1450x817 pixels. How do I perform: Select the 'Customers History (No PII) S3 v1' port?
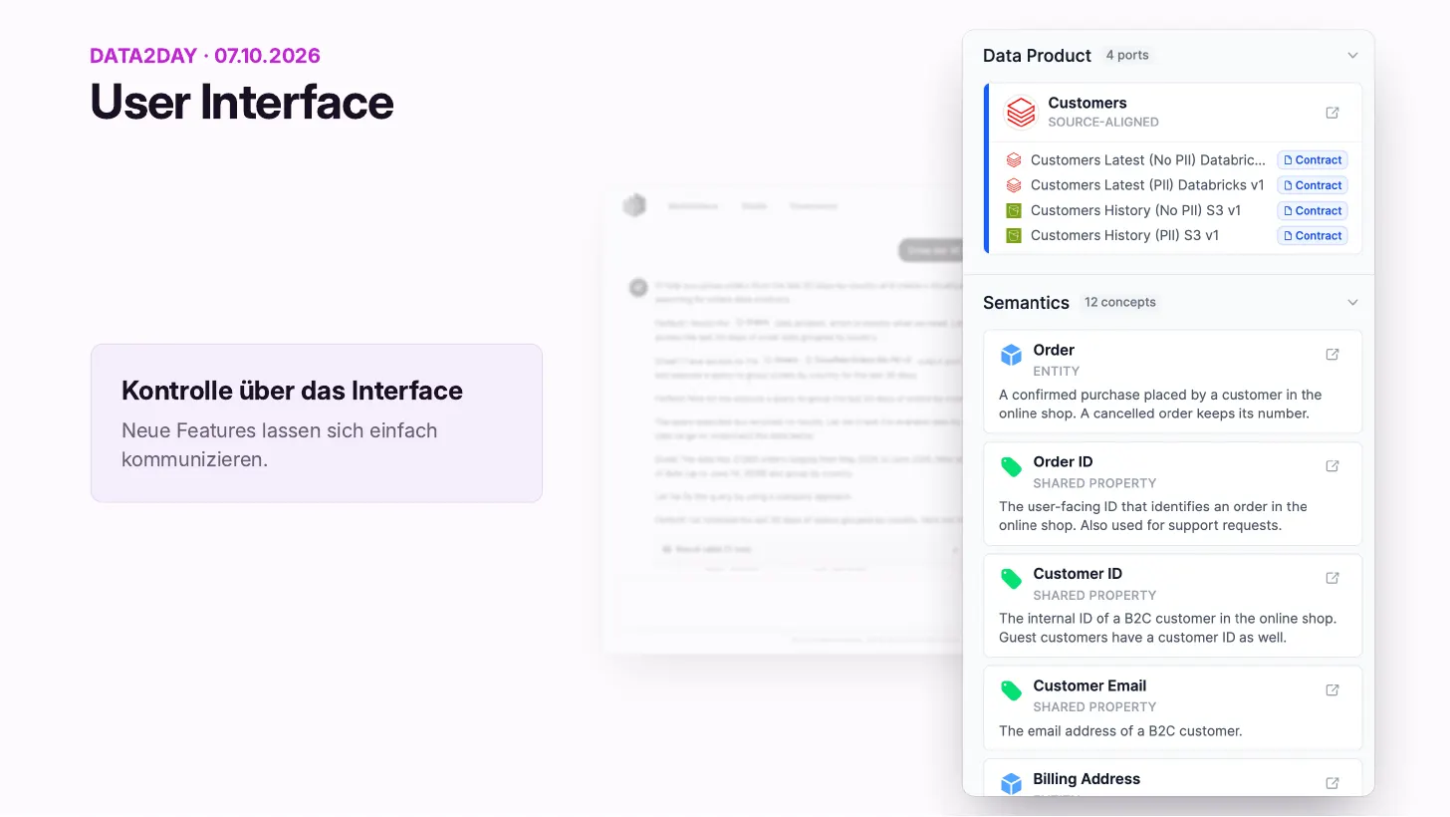1137,210
